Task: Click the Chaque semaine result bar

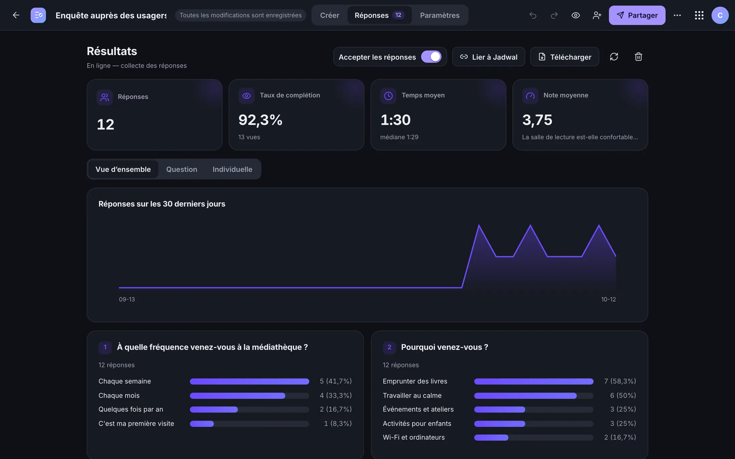Action: click(249, 381)
